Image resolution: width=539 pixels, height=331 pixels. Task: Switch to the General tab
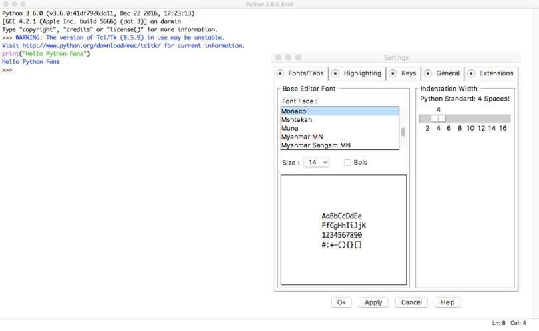pyautogui.click(x=443, y=73)
